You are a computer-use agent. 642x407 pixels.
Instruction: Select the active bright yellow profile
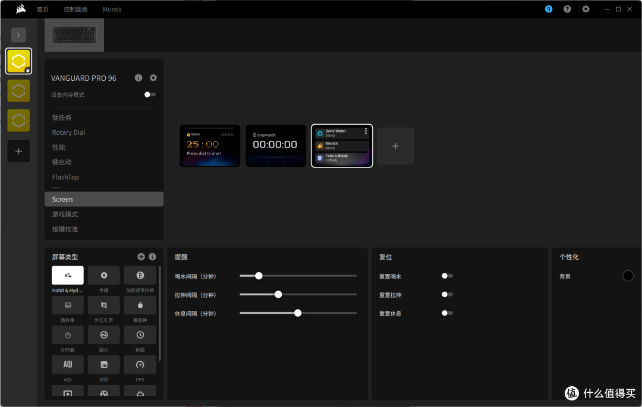pyautogui.click(x=18, y=61)
